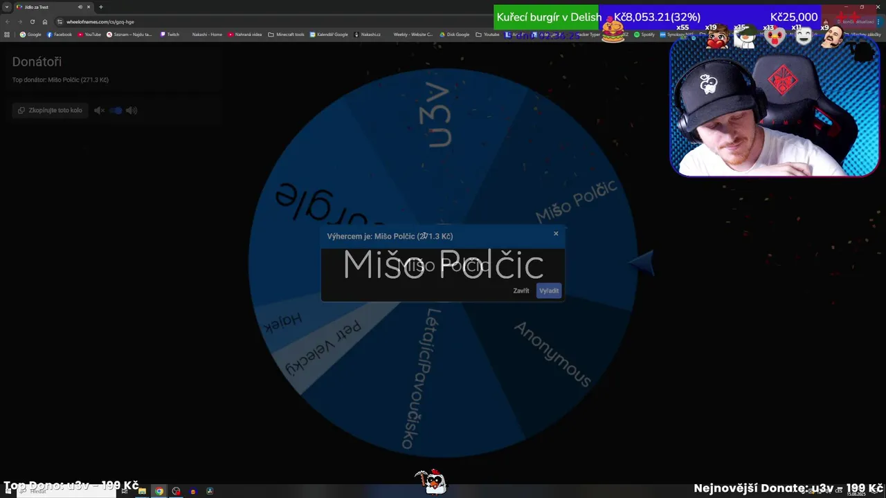886x498 pixels.
Task: Open the Youtube bookmark folder
Action: [x=488, y=35]
